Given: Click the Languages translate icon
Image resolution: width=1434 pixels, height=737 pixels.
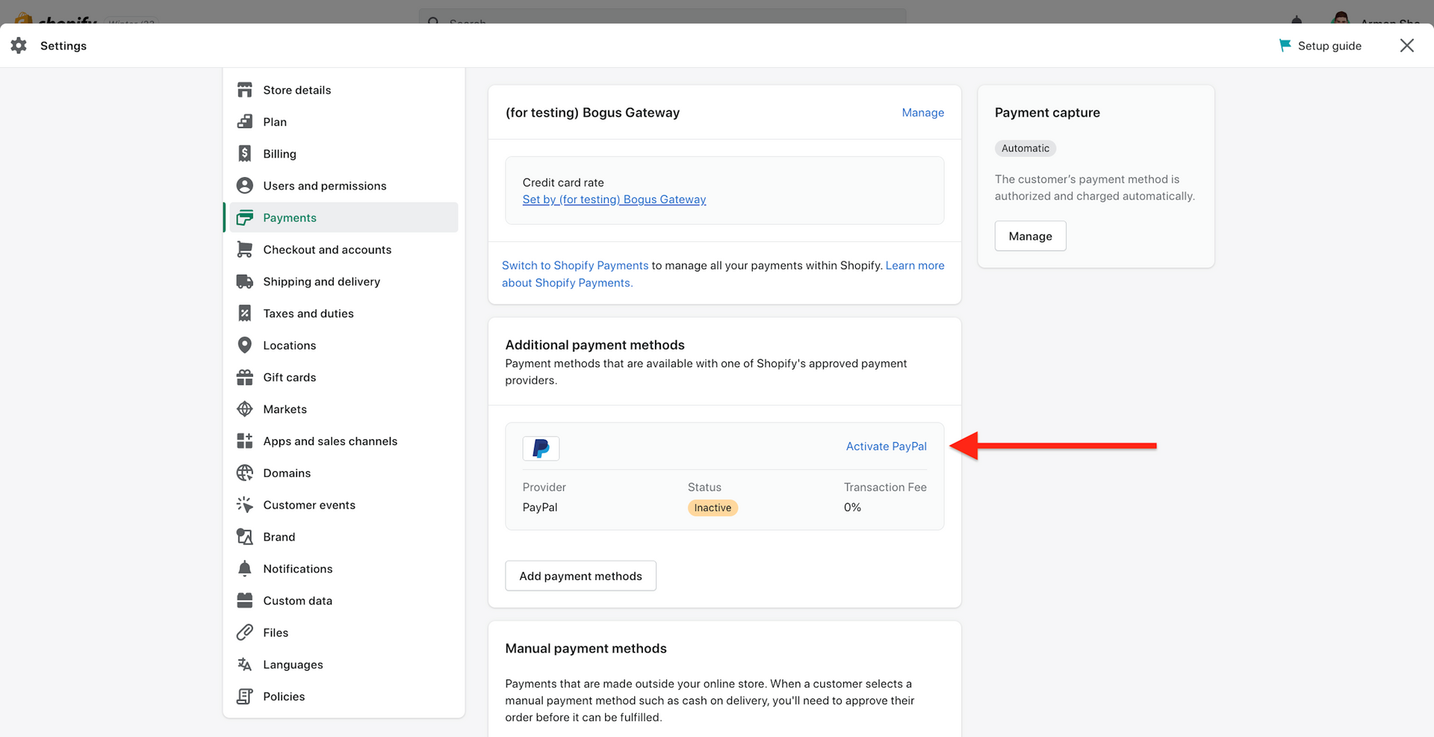Looking at the screenshot, I should (244, 665).
